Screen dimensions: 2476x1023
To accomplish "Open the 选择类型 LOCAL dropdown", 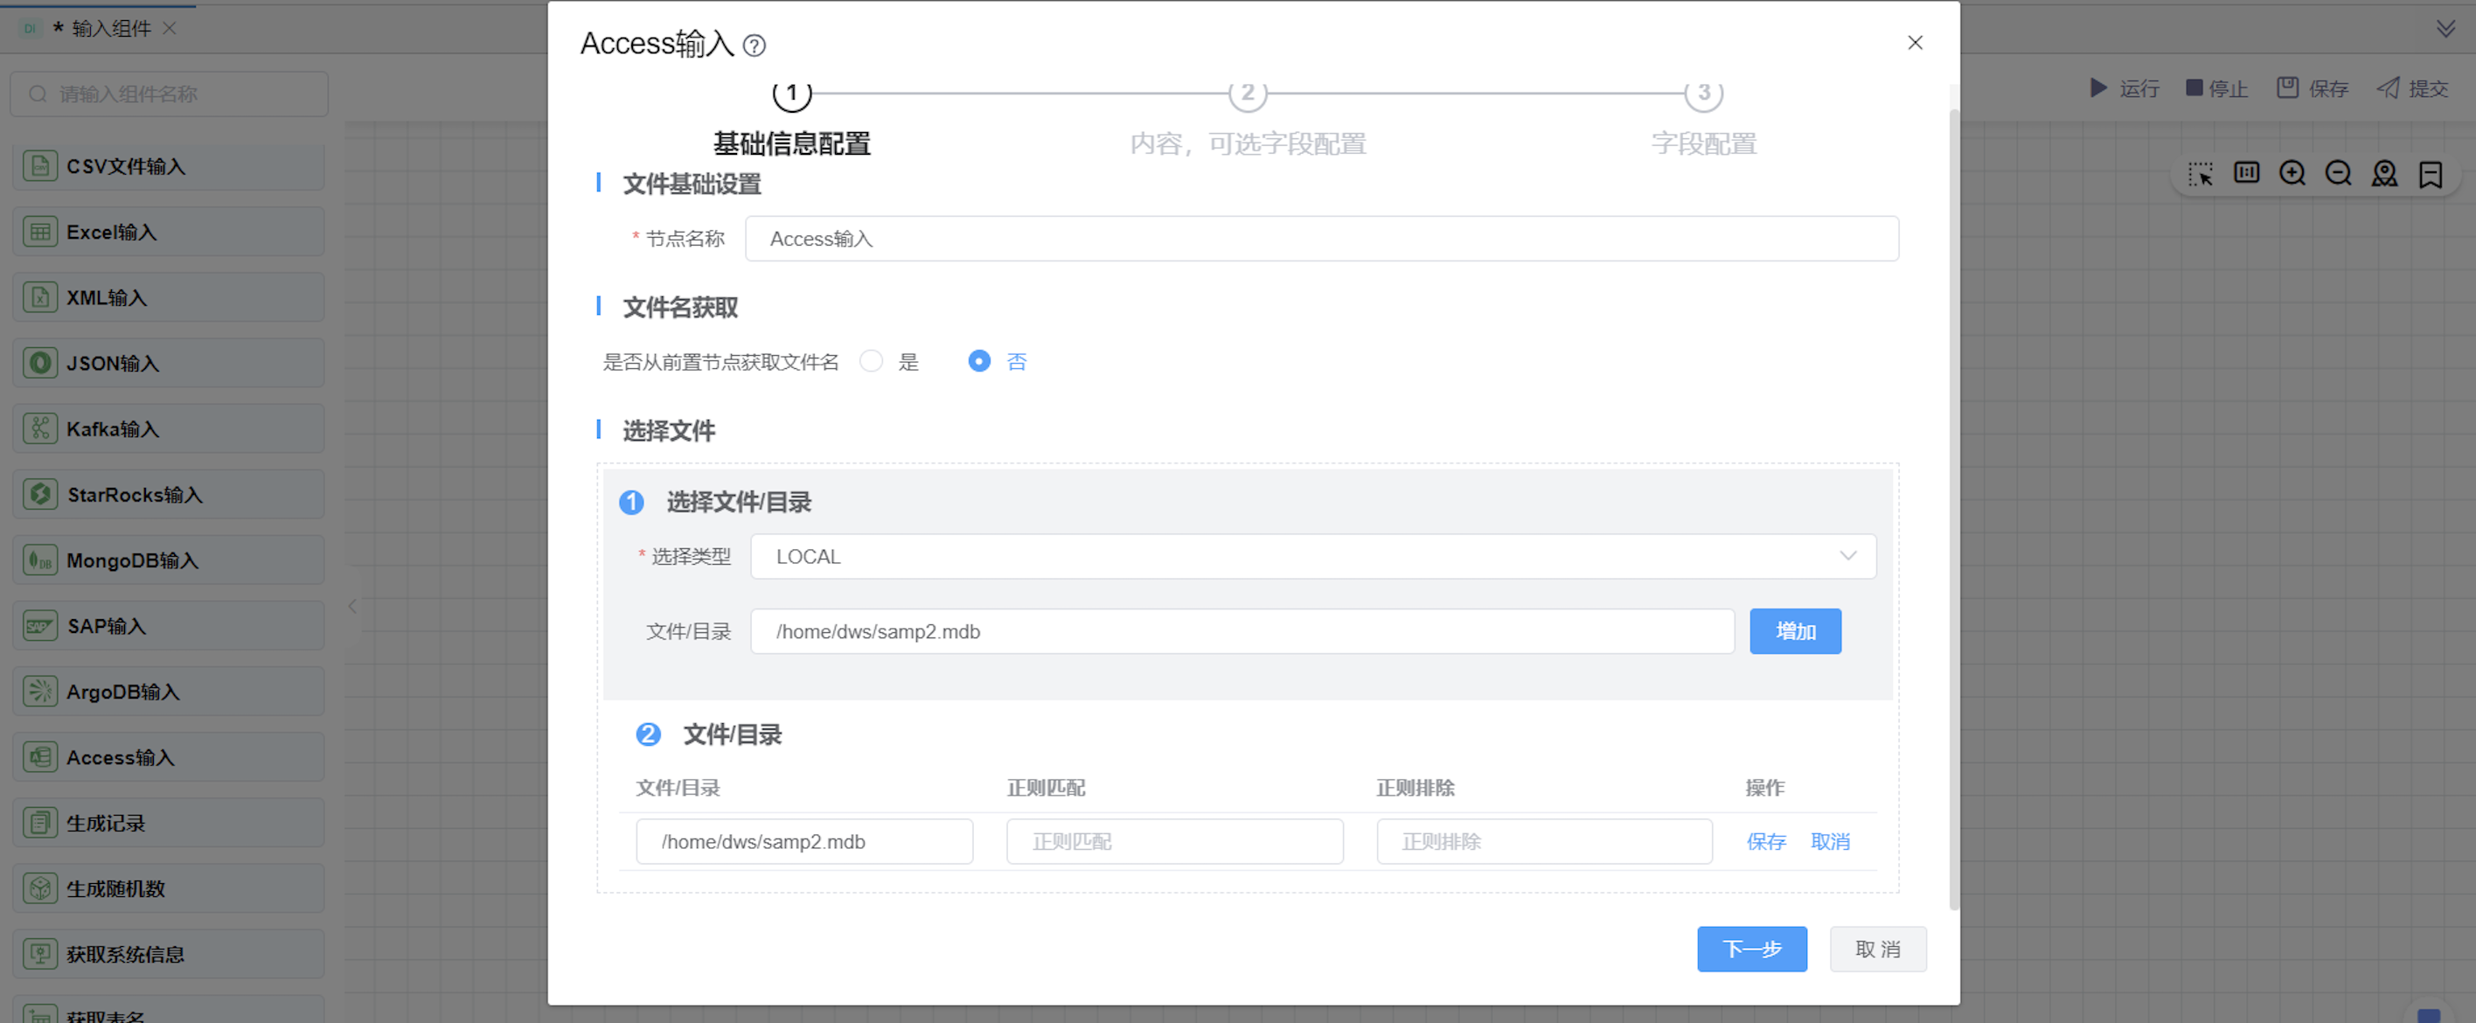I will pos(1312,557).
